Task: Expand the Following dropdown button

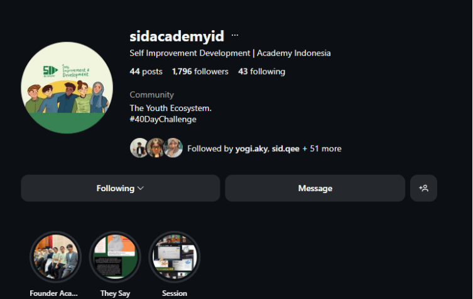Action: coord(121,188)
